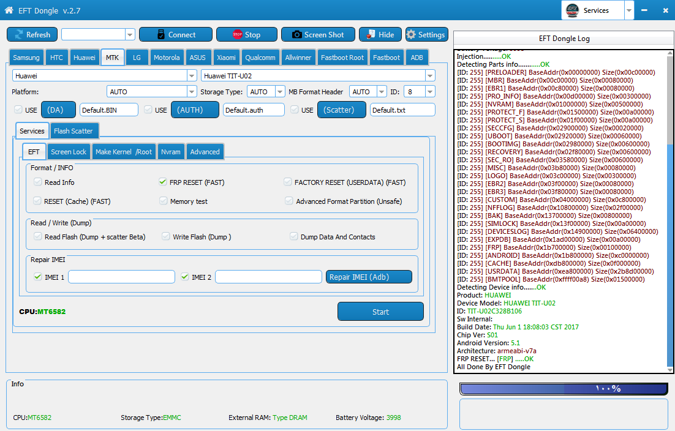The image size is (675, 431).
Task: Click the Start button
Action: pos(380,312)
